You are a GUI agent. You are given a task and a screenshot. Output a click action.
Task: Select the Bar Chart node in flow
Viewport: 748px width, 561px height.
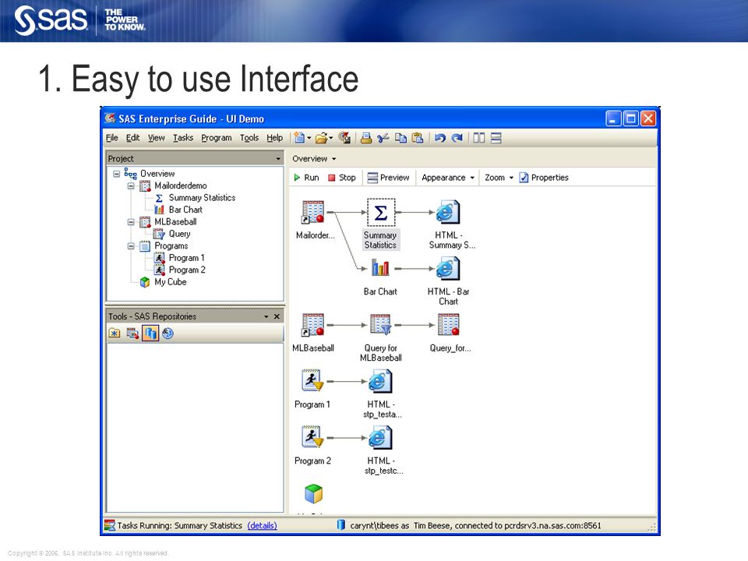(x=380, y=269)
